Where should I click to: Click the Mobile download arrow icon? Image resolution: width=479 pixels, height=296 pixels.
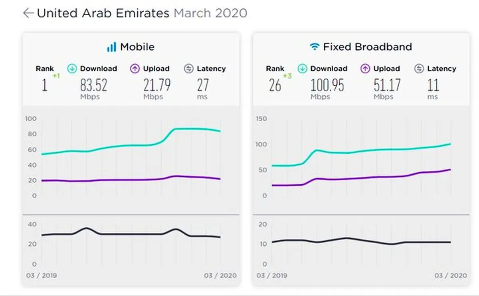pos(72,69)
